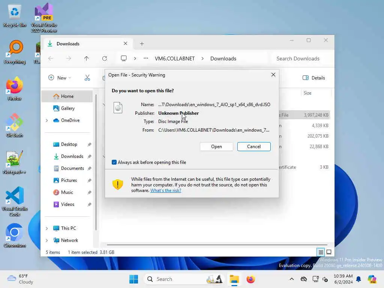Open the Copilot Preview icon in taskbar

pyautogui.click(x=372, y=279)
